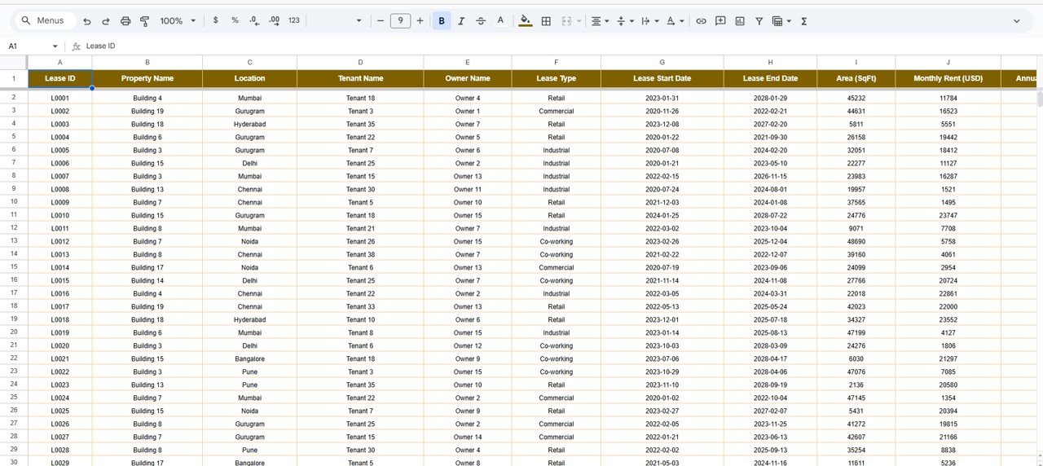
Task: Print the spreadsheet using the printer icon
Action: click(x=125, y=21)
